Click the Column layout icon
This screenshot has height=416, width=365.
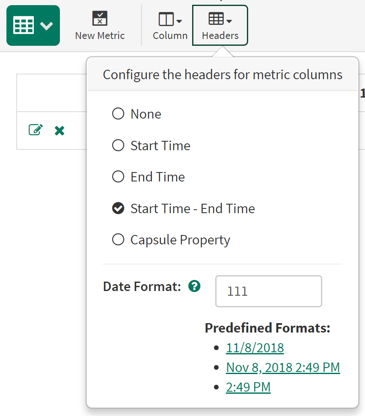(166, 19)
